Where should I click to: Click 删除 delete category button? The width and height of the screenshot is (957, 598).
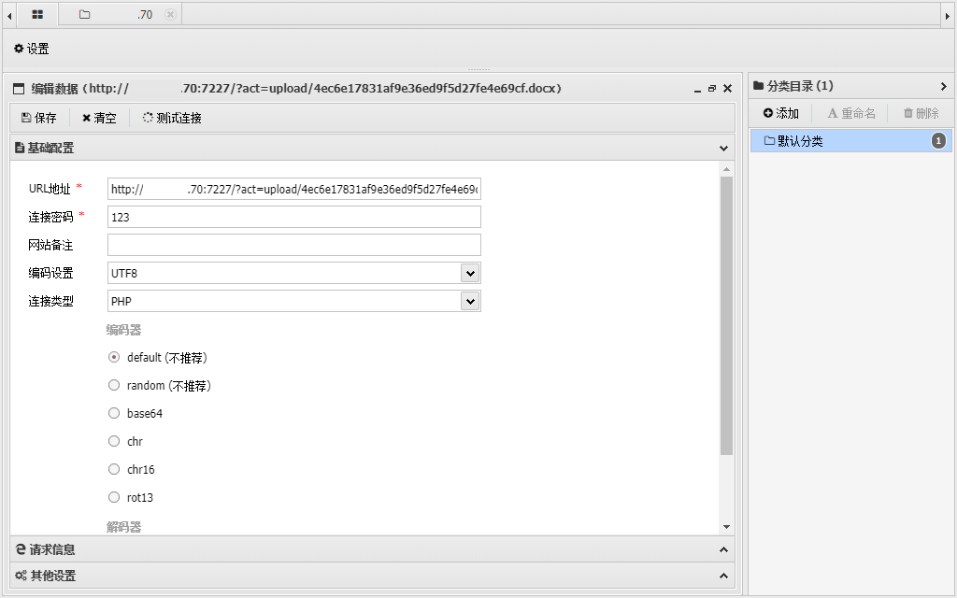tap(921, 113)
